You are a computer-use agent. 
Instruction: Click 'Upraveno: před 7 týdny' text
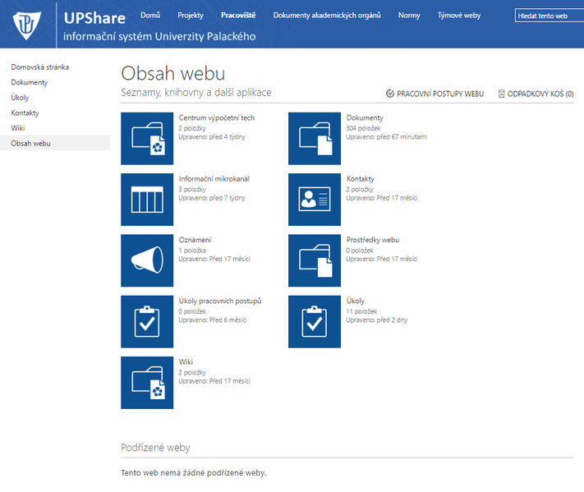(x=212, y=198)
